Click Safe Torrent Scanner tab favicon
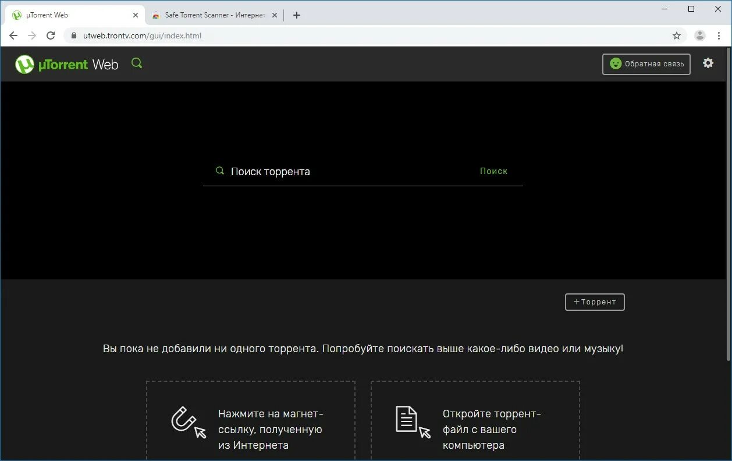 pyautogui.click(x=156, y=15)
